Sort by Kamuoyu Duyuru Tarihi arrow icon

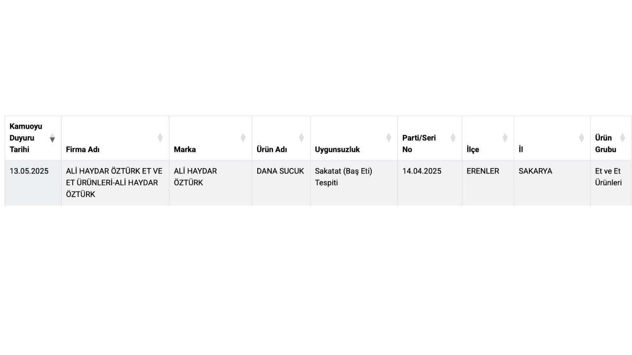(52, 138)
